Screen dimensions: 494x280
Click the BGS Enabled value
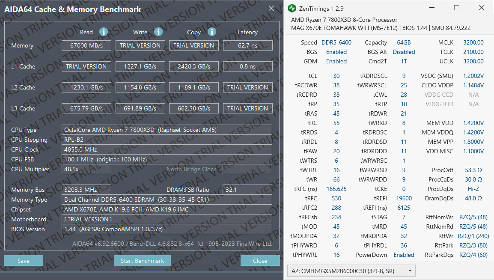click(336, 52)
